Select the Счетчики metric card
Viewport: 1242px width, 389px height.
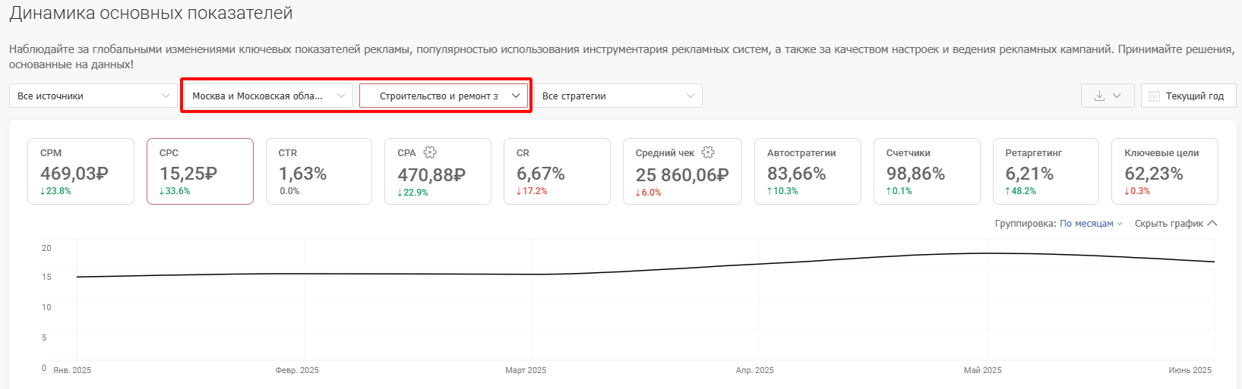[x=927, y=171]
